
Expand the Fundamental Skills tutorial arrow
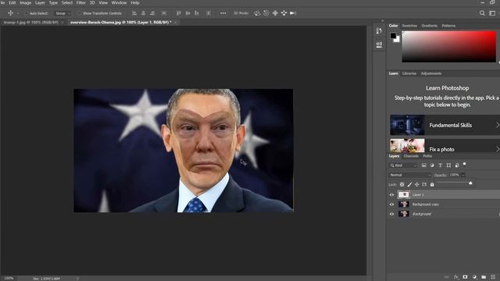tap(497, 125)
